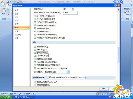Click the options pane scroll-up arrow
The height and width of the screenshot is (99, 133).
coord(118,10)
